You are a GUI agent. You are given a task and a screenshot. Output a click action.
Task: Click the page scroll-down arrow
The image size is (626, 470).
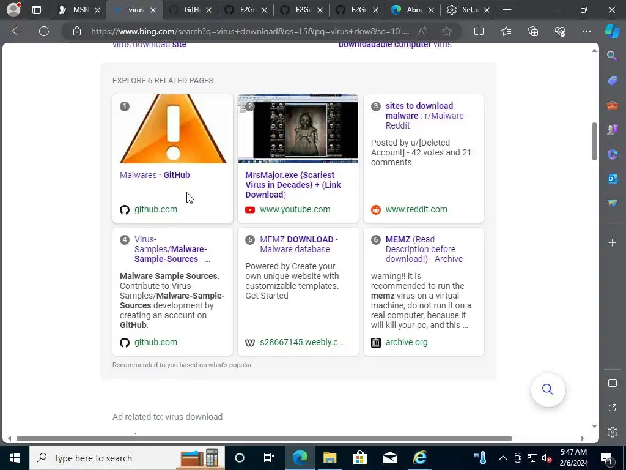click(x=594, y=426)
